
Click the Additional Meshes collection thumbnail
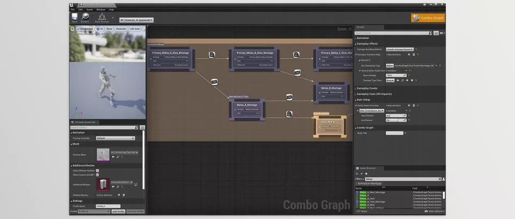pyautogui.click(x=102, y=184)
